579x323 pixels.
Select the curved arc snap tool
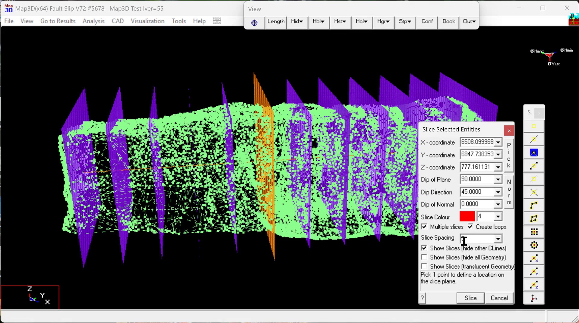pyautogui.click(x=534, y=205)
